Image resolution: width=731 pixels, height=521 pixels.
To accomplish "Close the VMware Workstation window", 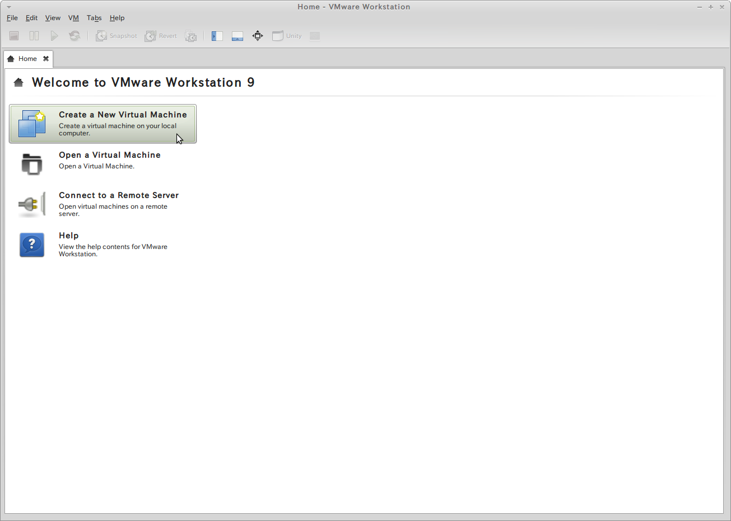I will tap(722, 7).
